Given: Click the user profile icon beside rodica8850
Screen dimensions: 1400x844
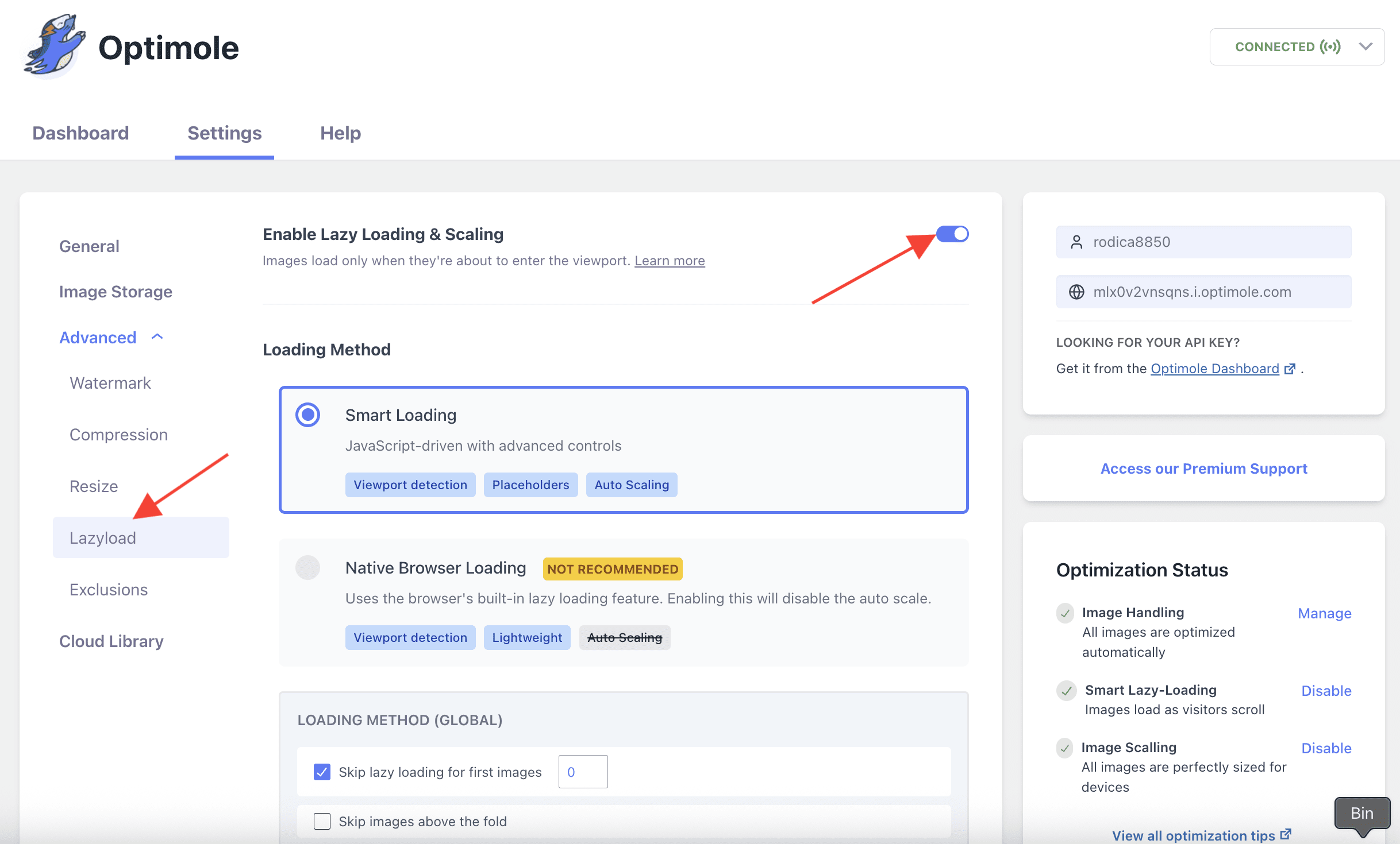Looking at the screenshot, I should click(x=1076, y=242).
